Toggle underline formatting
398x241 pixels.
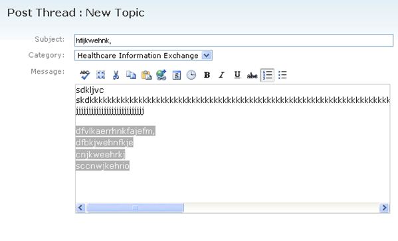(x=237, y=75)
